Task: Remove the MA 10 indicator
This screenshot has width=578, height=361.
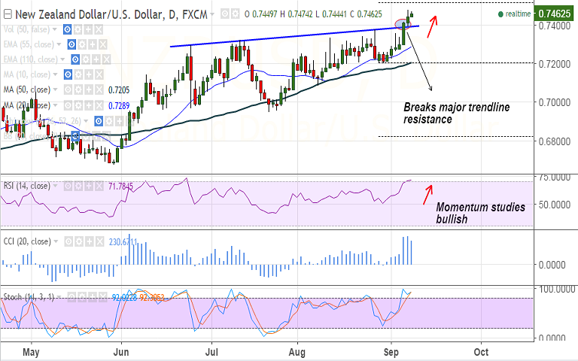Action: click(x=99, y=74)
